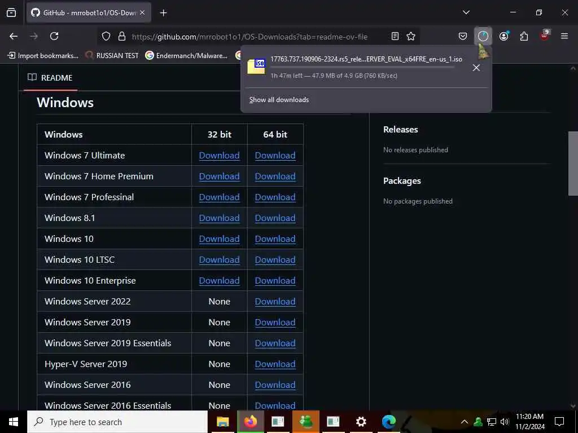
Task: Download Windows 8.1 64 bit
Action: (x=275, y=218)
